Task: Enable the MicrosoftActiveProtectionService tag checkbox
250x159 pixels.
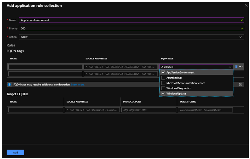Action: (x=163, y=83)
